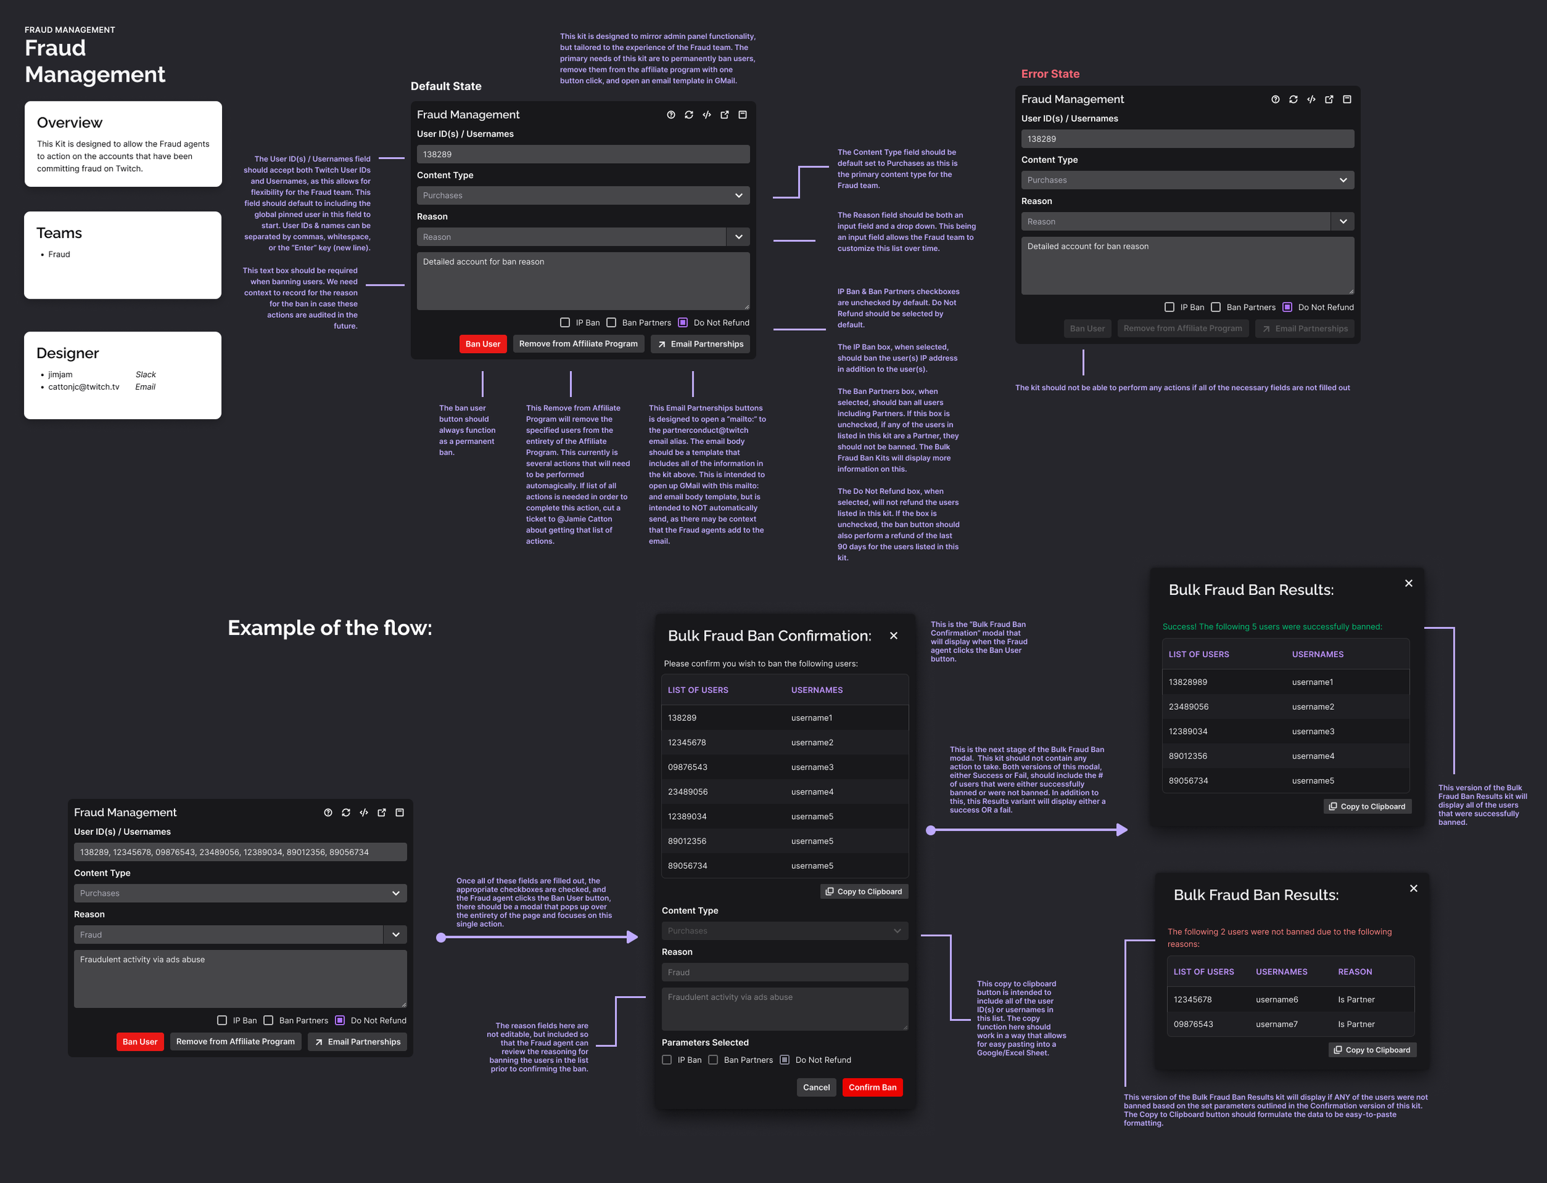Click window collapse icon in Default State panel
Screen dimensions: 1547x1183
click(743, 115)
